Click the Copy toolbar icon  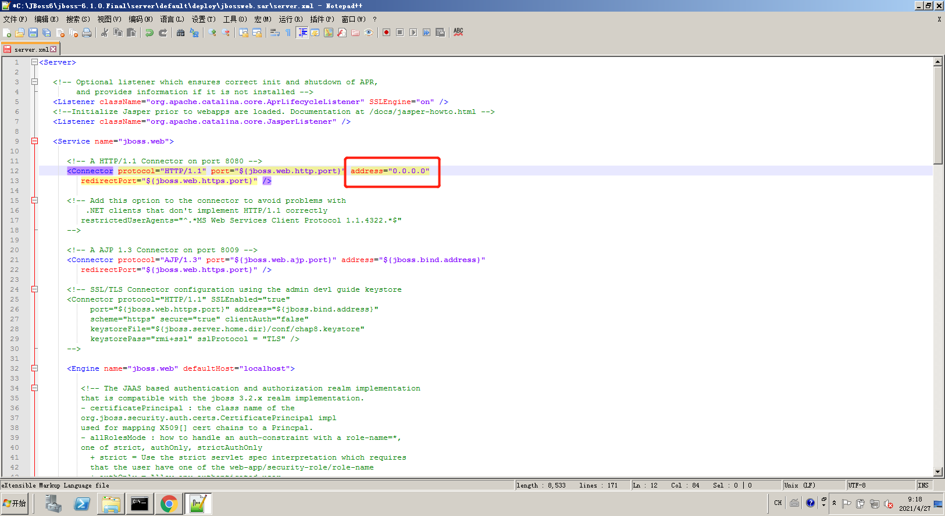pos(118,33)
